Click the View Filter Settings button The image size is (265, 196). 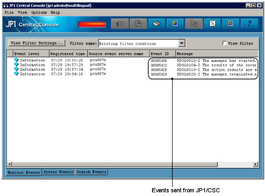[37, 43]
